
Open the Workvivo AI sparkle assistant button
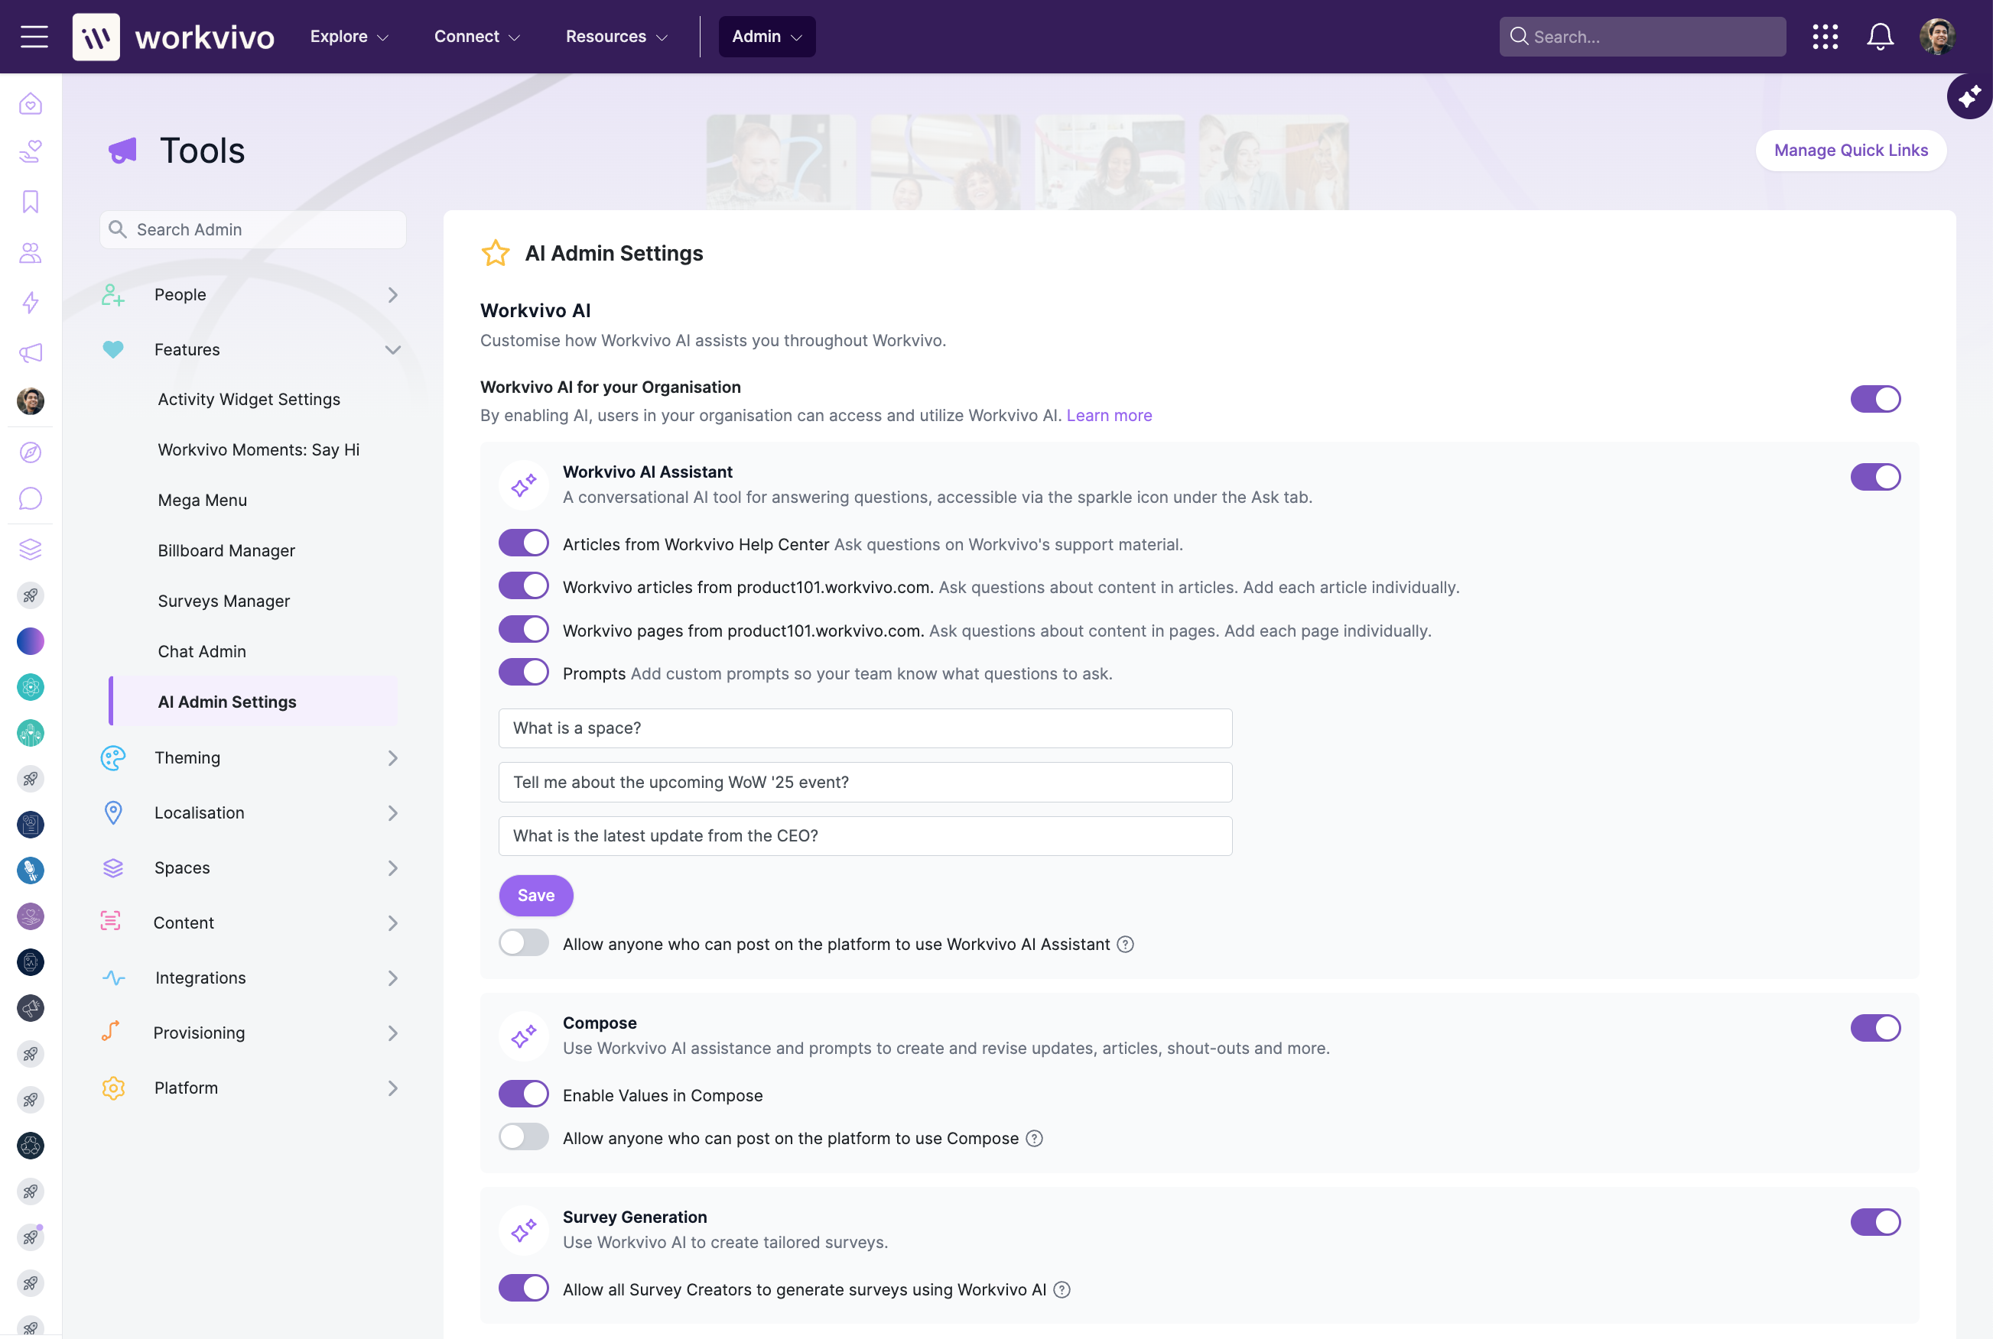[x=1969, y=97]
